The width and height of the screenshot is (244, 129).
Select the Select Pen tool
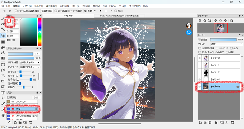click(3, 81)
